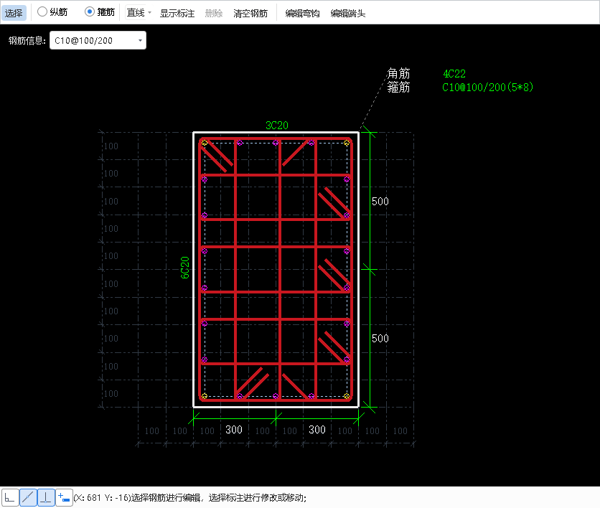The width and height of the screenshot is (600, 508).
Task: Click the coordinate readout in status bar
Action: pyautogui.click(x=102, y=498)
